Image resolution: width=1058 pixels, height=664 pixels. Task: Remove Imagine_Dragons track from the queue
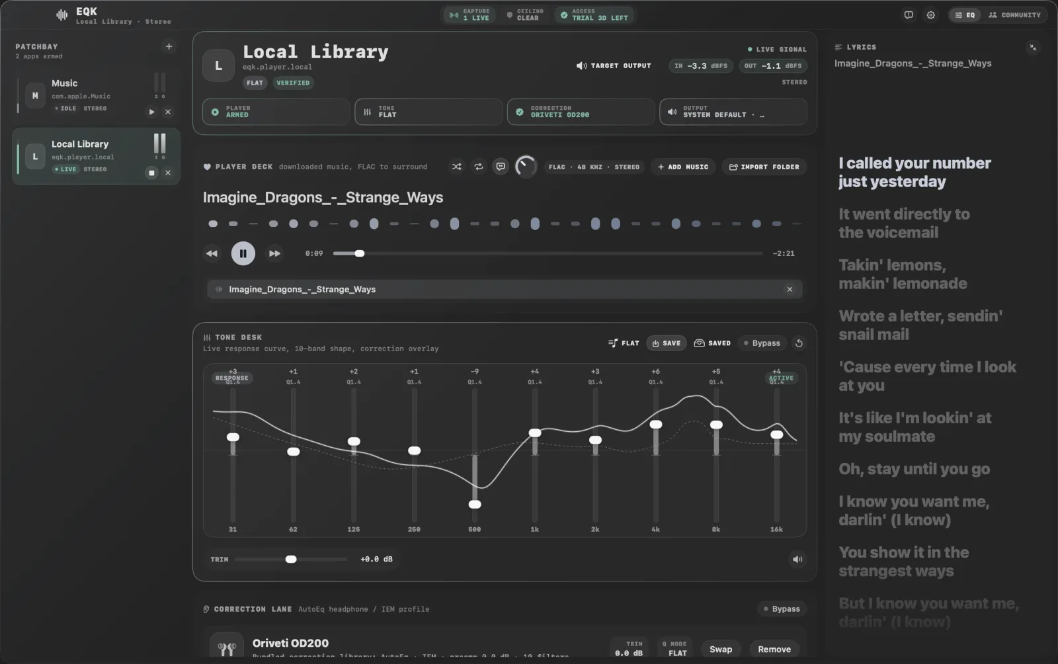[x=790, y=289]
